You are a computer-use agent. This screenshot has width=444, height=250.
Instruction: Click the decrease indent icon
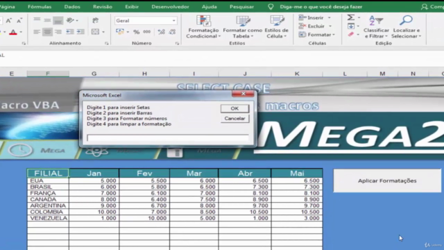click(x=69, y=32)
